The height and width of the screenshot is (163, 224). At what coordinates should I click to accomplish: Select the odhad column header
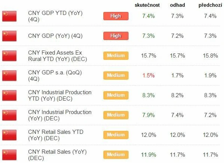click(x=177, y=5)
